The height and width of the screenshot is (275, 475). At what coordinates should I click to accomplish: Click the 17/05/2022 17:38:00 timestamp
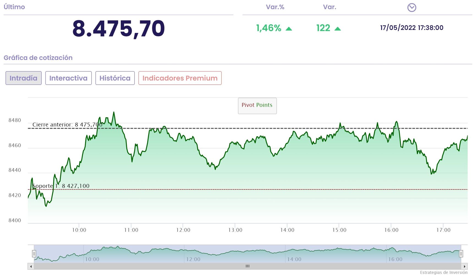click(x=411, y=28)
